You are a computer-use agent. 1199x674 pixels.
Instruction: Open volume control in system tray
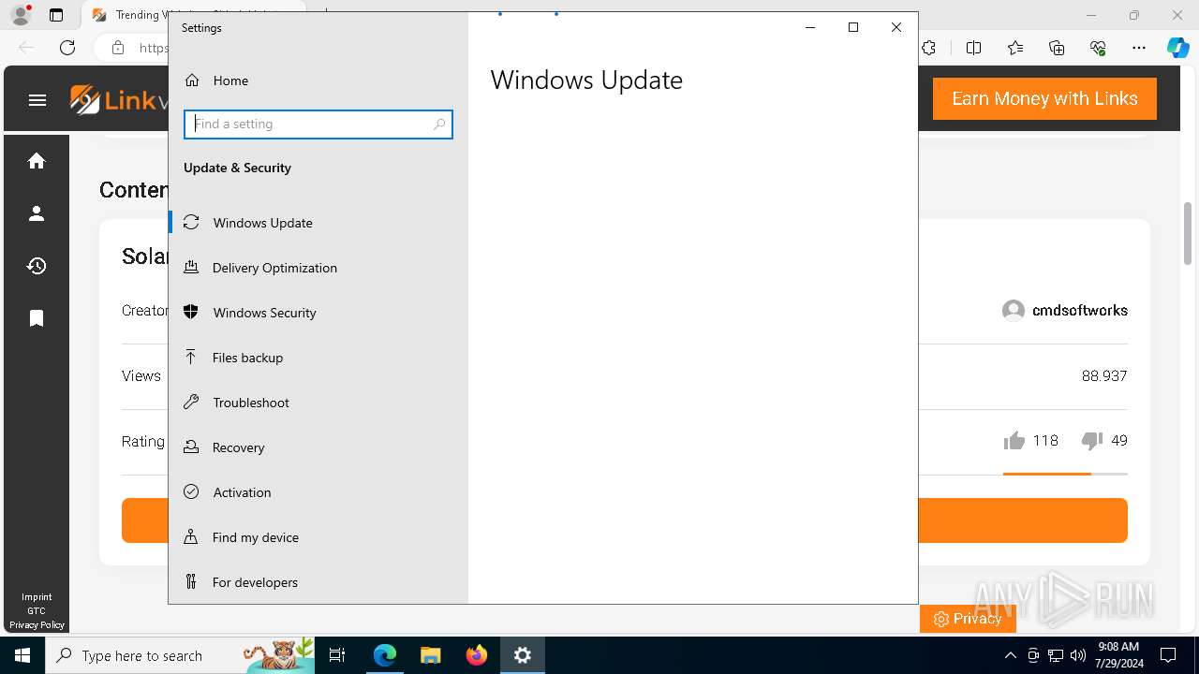click(1077, 655)
